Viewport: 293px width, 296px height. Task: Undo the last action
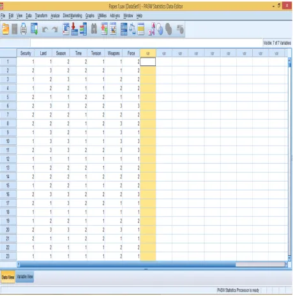(x=45, y=29)
